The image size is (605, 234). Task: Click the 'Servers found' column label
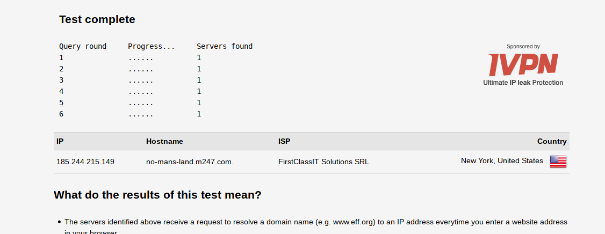(225, 46)
